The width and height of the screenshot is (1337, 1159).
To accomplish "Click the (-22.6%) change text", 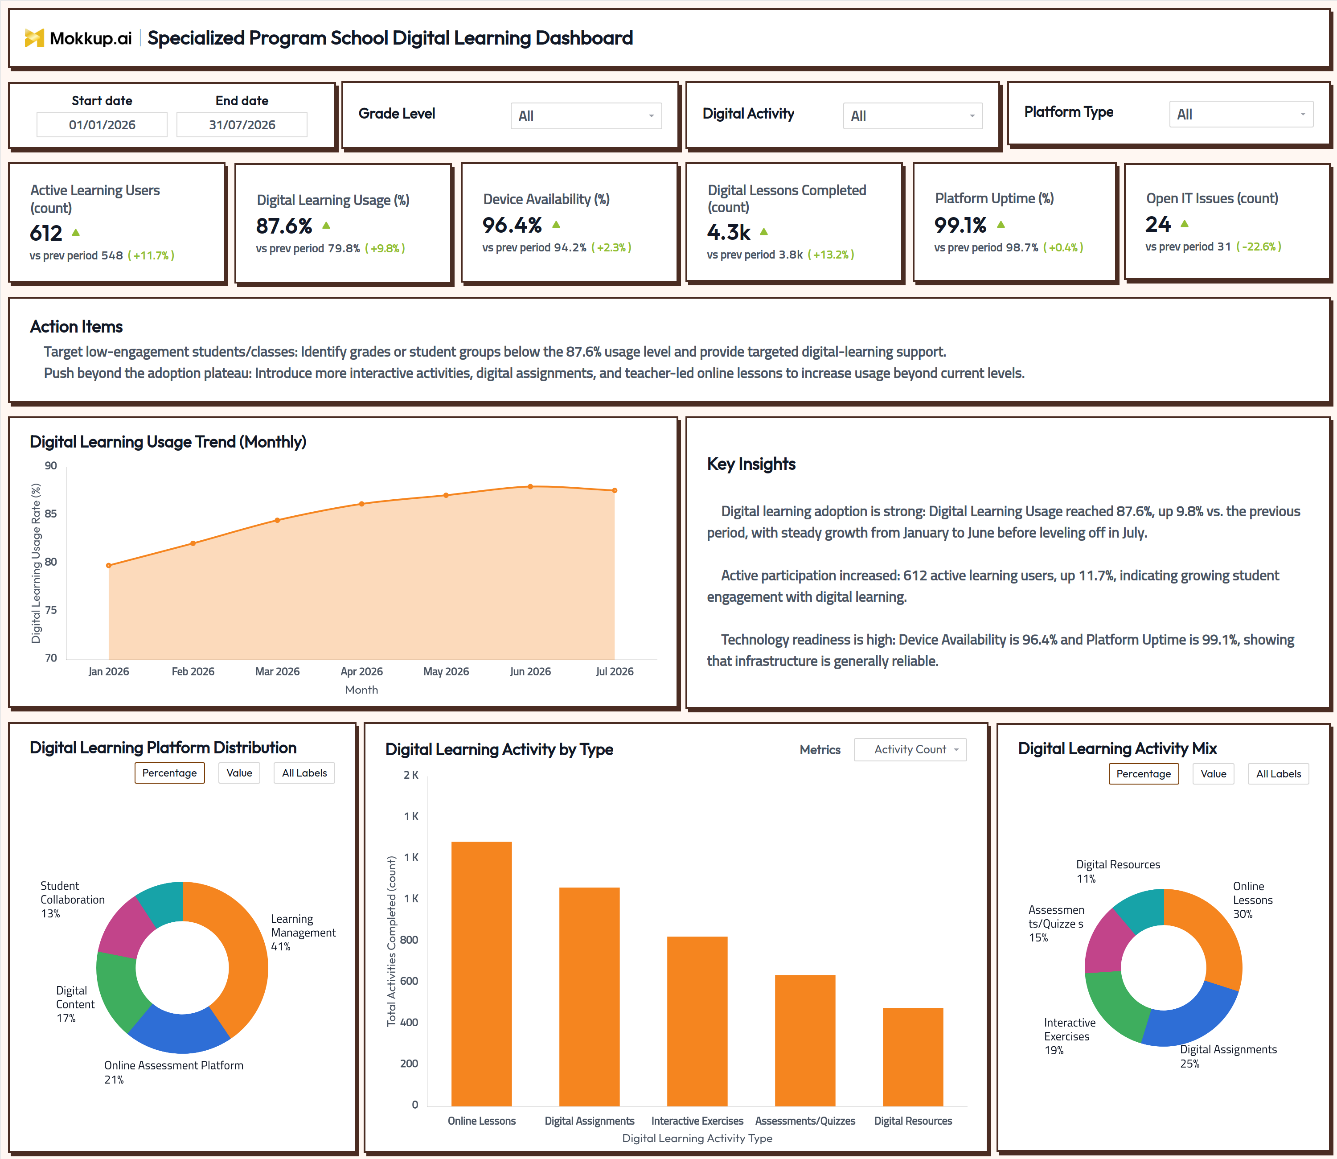I will coord(1258,247).
